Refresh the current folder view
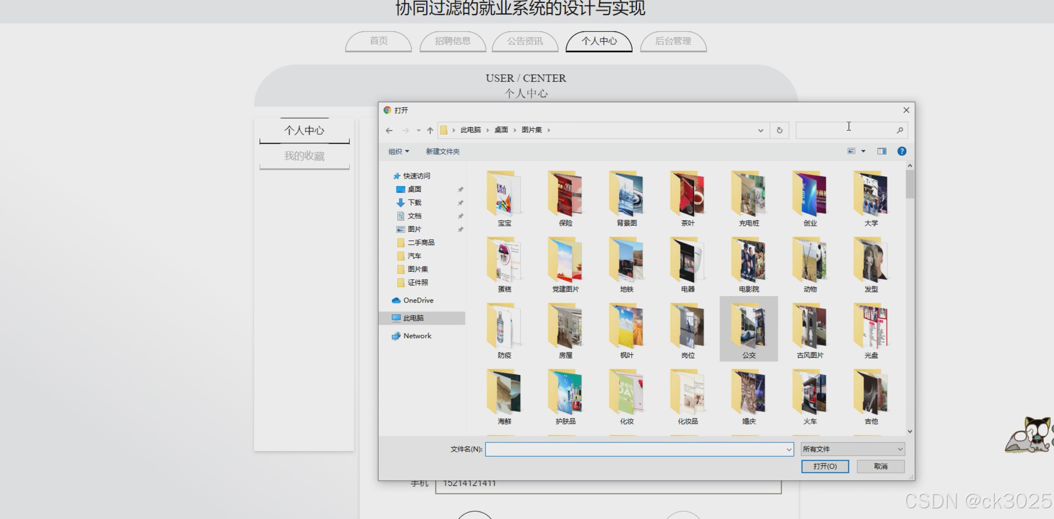The width and height of the screenshot is (1054, 519). point(779,131)
